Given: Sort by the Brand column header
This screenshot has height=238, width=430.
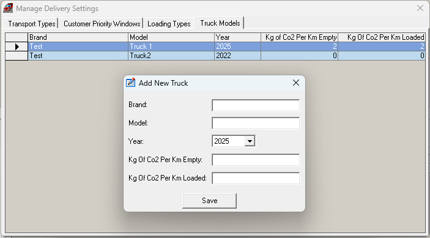Looking at the screenshot, I should pos(78,37).
